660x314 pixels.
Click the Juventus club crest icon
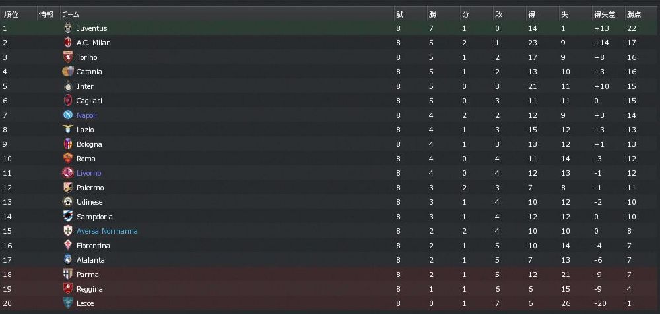[67, 28]
